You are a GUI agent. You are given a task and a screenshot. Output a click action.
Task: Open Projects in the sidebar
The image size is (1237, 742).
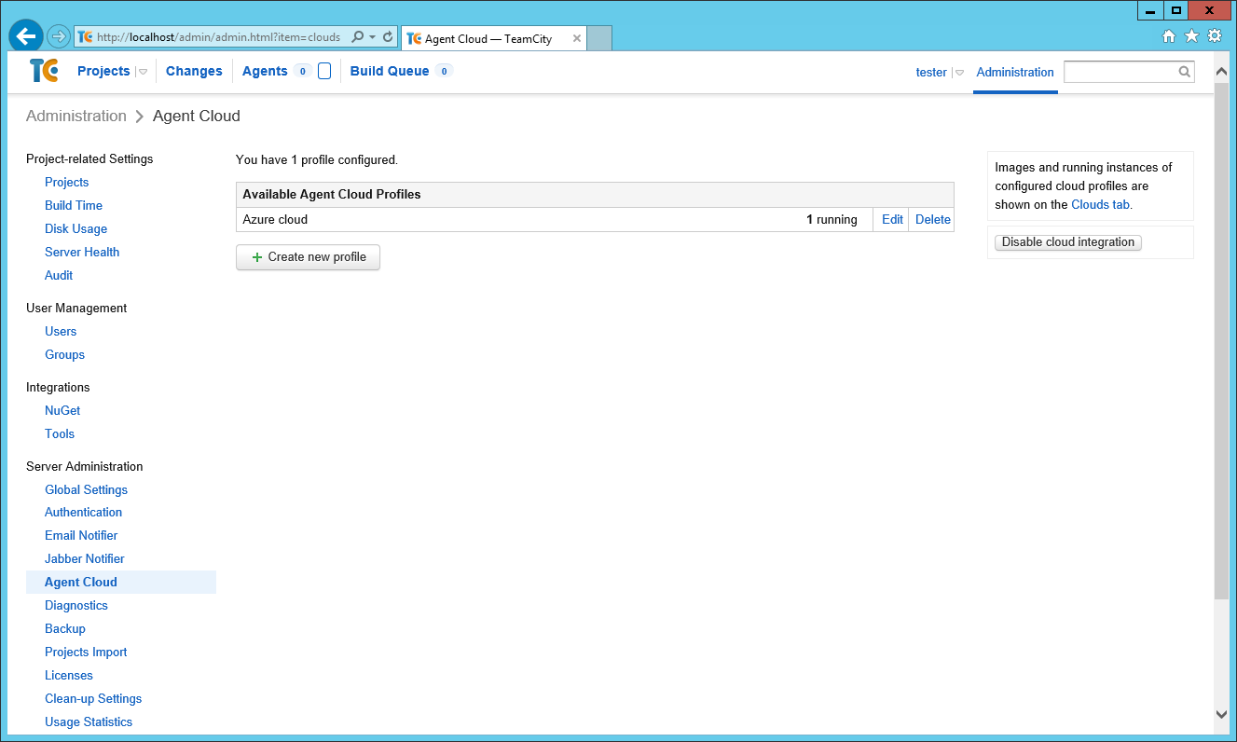point(66,182)
